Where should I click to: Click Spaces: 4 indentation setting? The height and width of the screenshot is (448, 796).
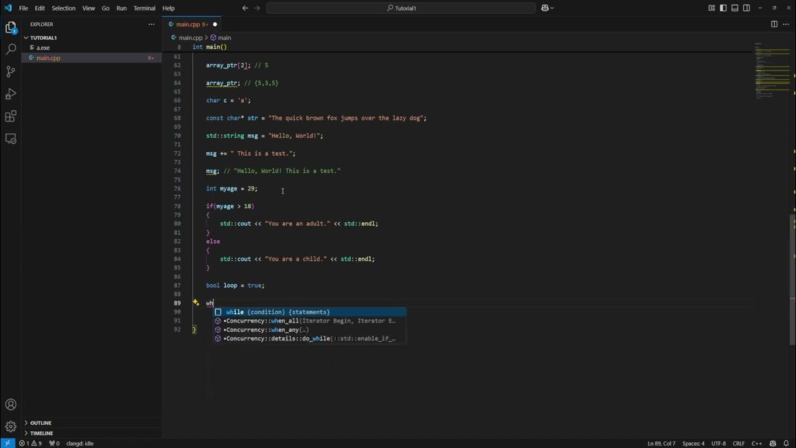[x=693, y=443]
